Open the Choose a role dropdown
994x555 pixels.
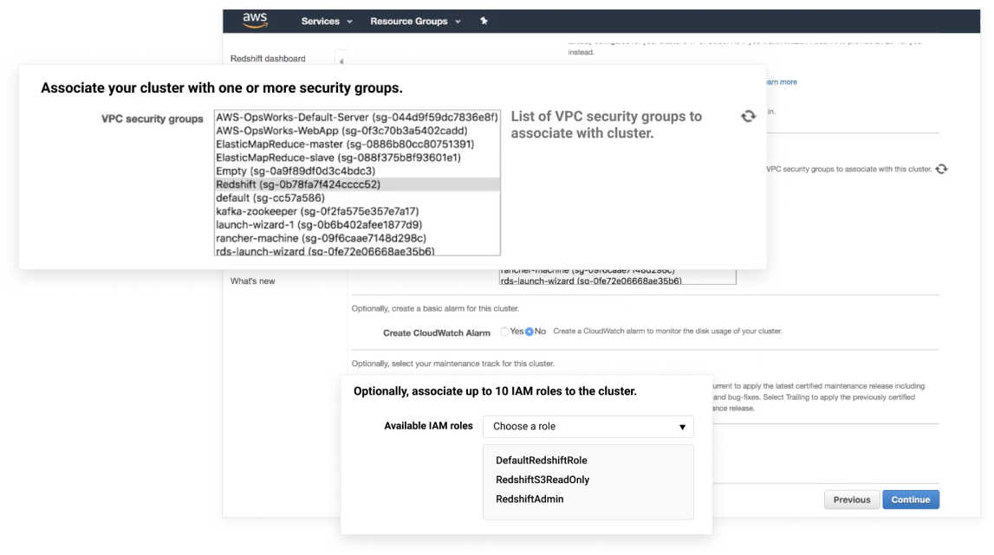click(588, 426)
